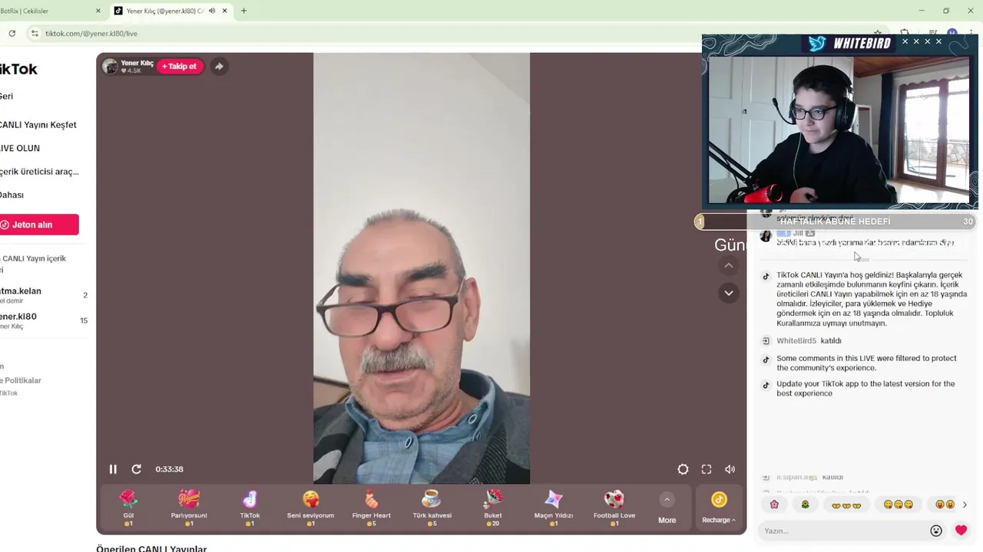Show more quick emoji reactions
The image size is (983, 552).
coord(965,504)
